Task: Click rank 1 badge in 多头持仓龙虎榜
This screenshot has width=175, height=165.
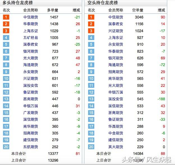Action: tap(6, 17)
